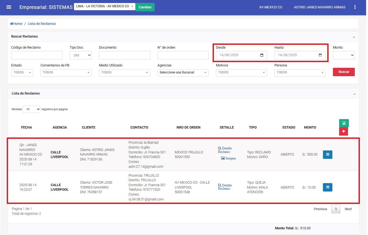
Task: Expand the Agencias sucursal dropdown
Action: point(183,72)
